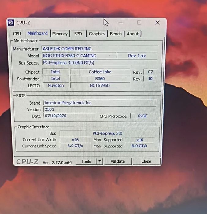Close CPU-Z with the X icon
207x214 pixels.
(x=157, y=23)
